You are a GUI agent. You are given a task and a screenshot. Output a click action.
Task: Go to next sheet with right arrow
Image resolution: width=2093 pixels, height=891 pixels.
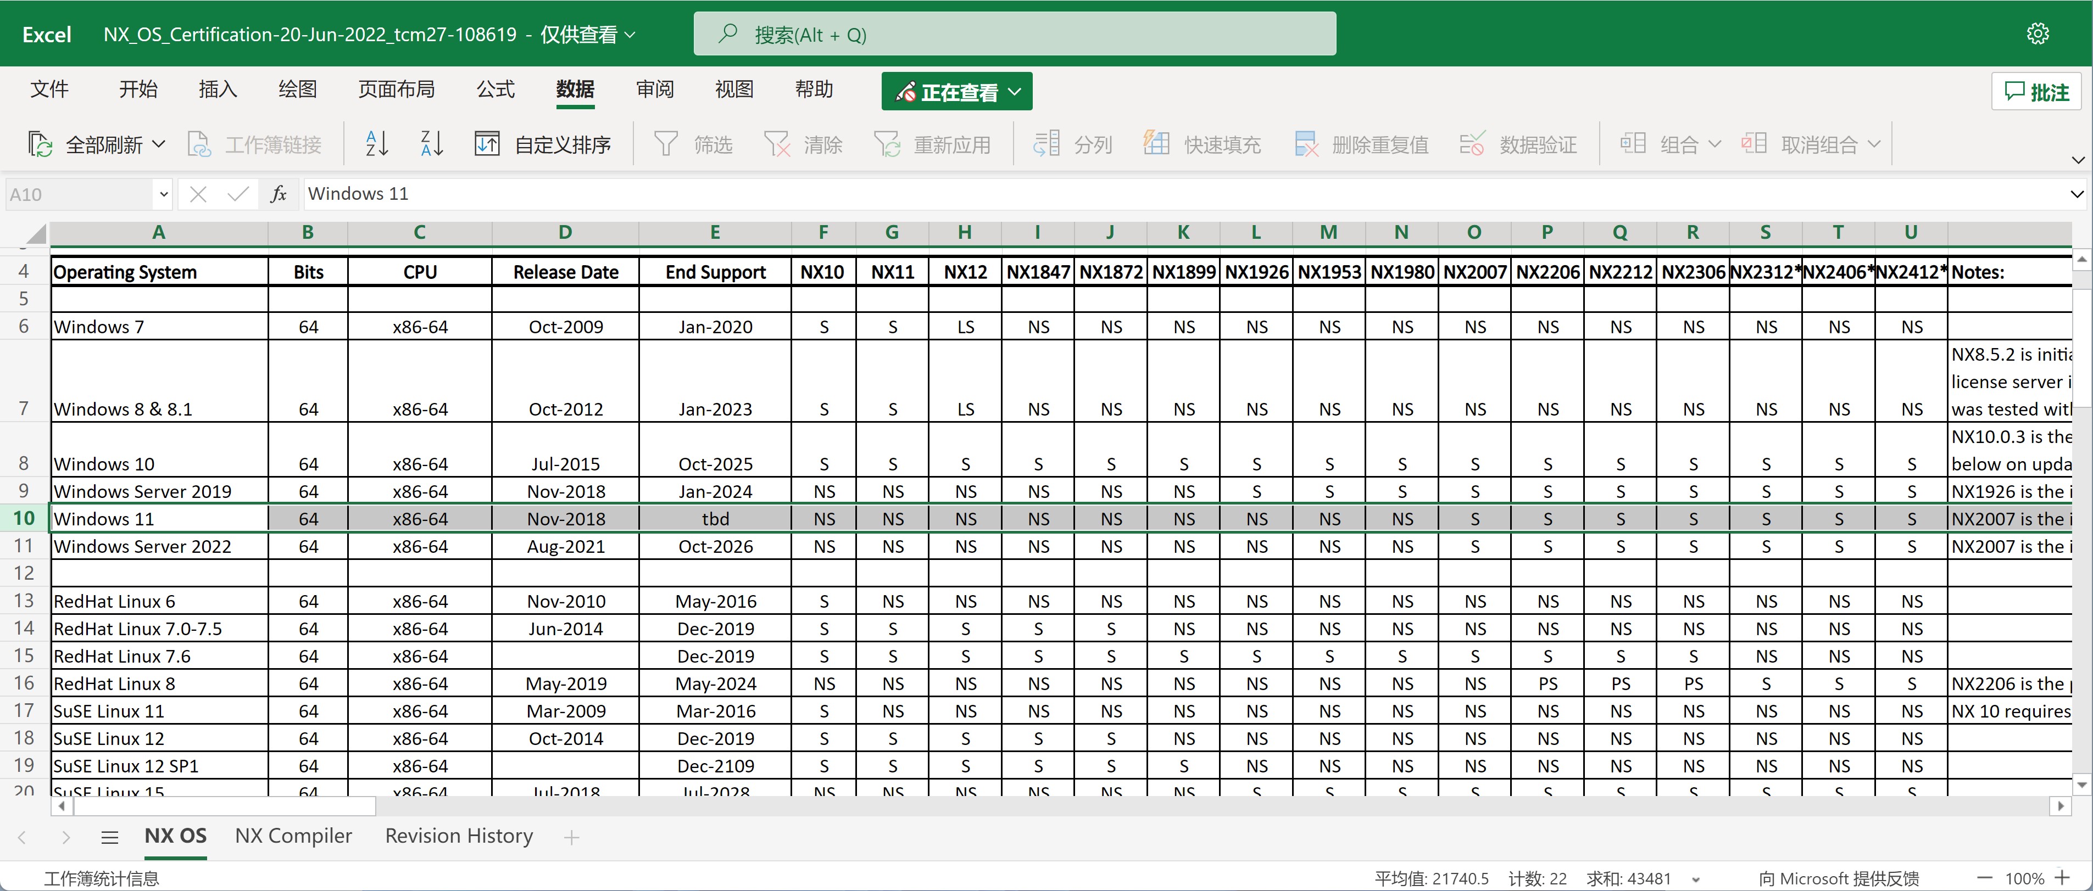(x=66, y=837)
